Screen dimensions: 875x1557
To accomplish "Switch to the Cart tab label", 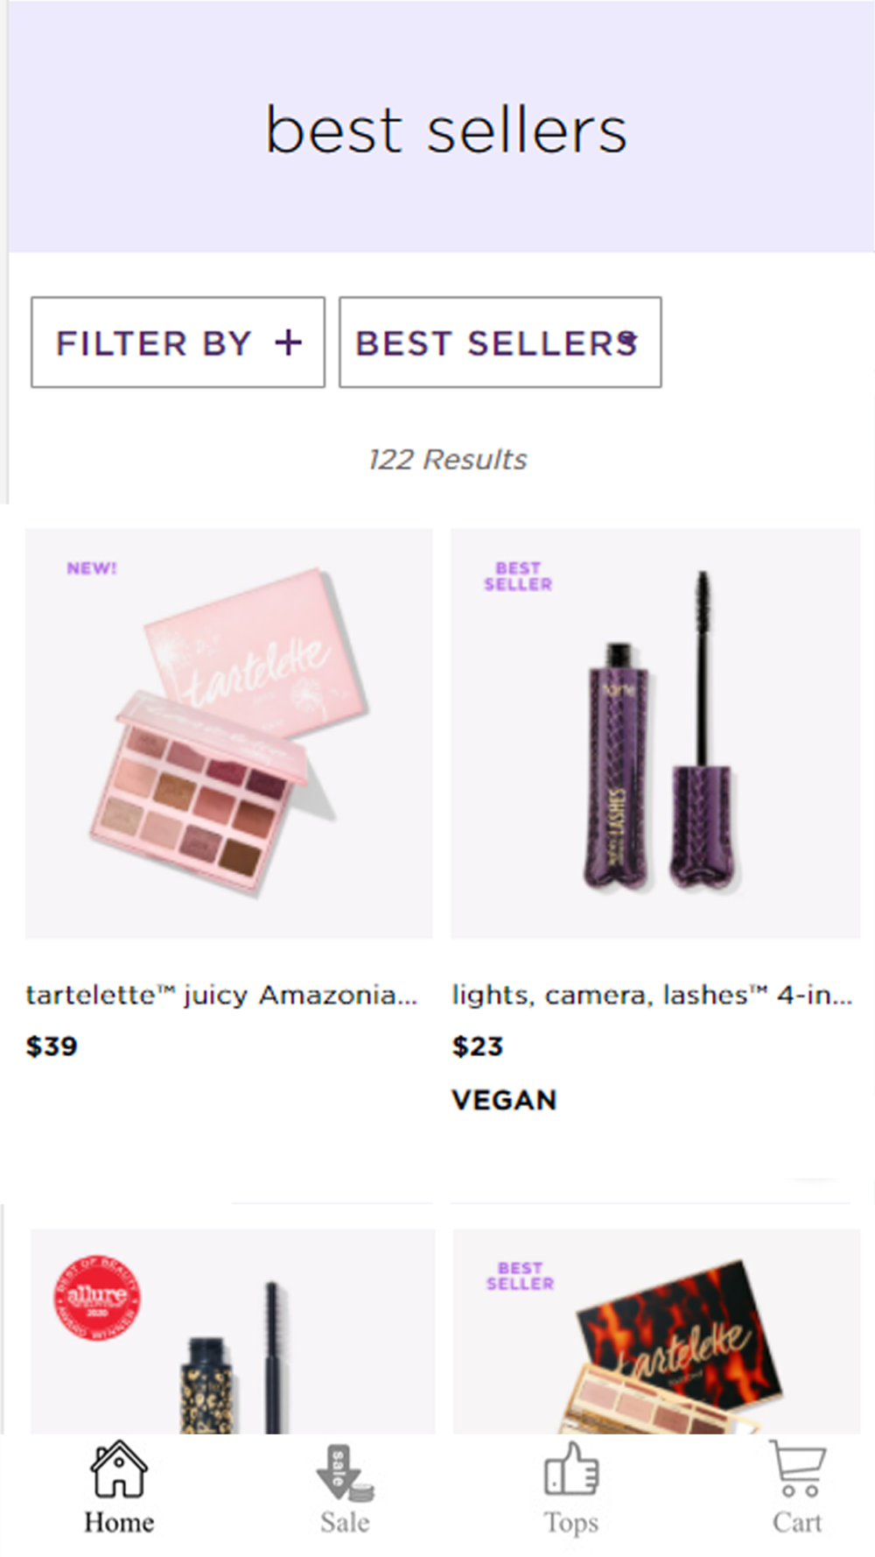I will coord(797,1523).
